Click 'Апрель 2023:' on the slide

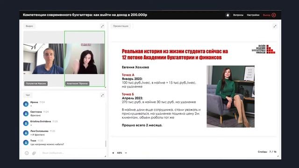[132, 98]
